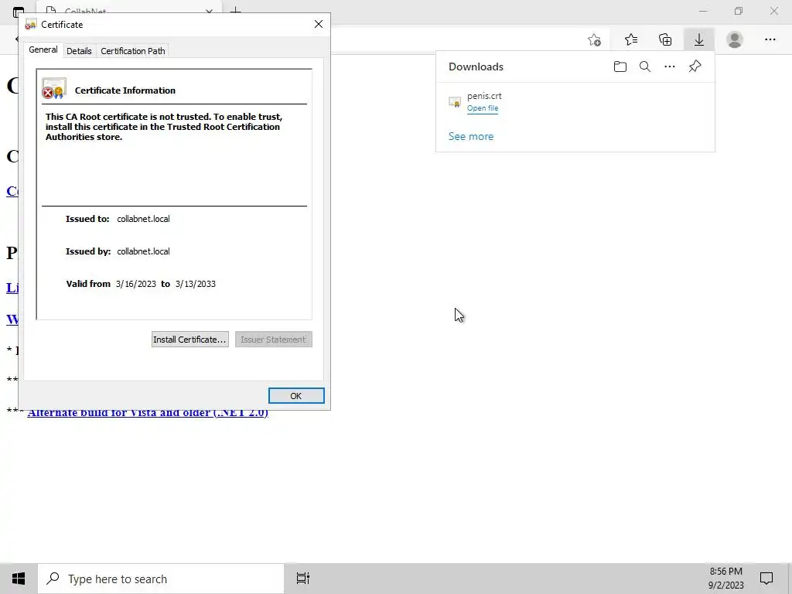Viewport: 792px width, 594px height.
Task: Open Edge Collections icon
Action: coord(665,39)
